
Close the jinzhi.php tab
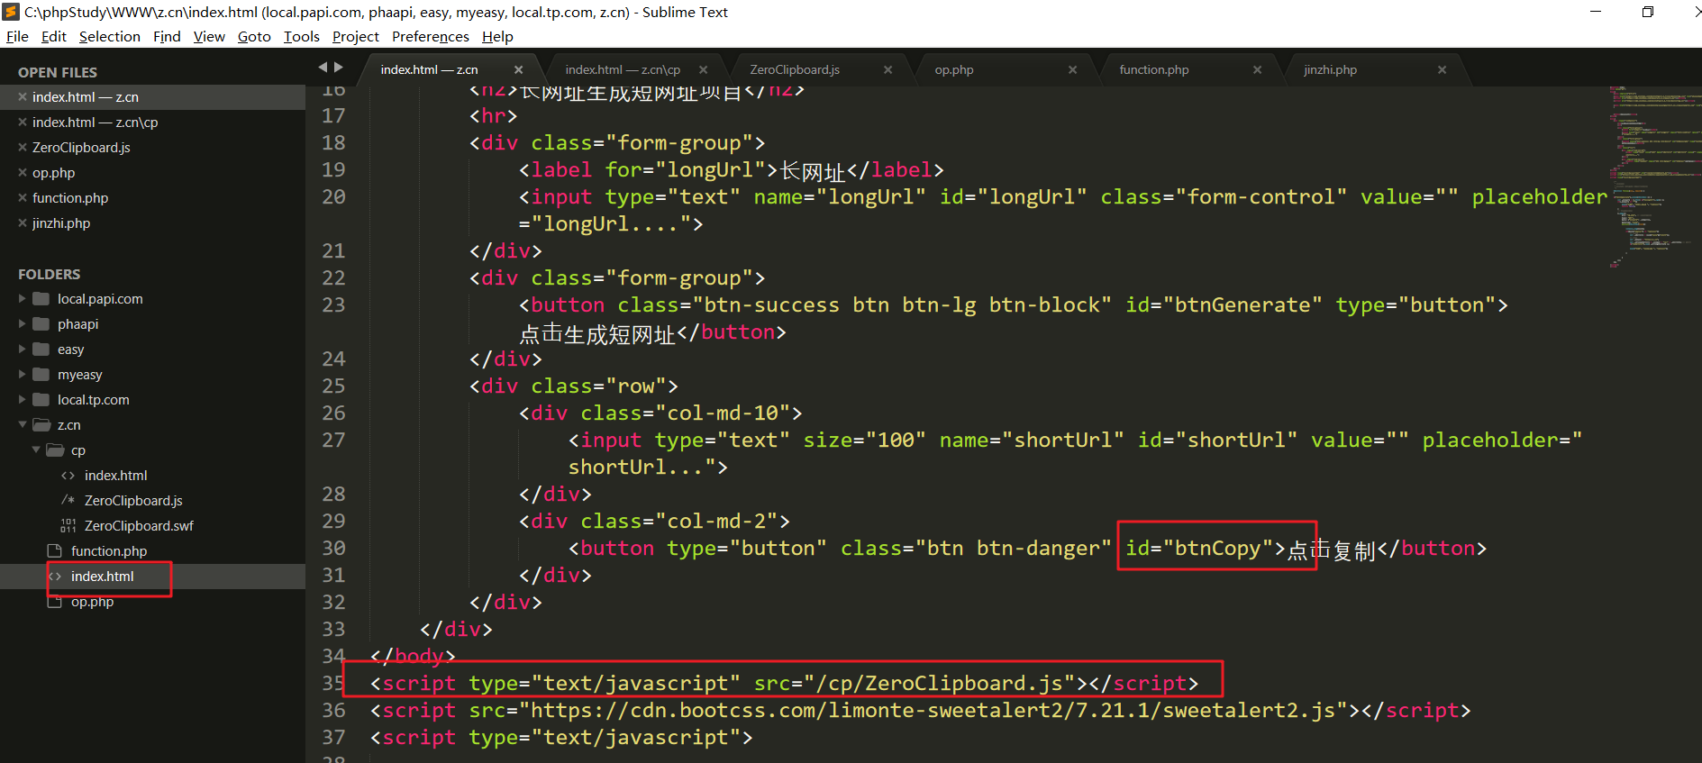1442,69
